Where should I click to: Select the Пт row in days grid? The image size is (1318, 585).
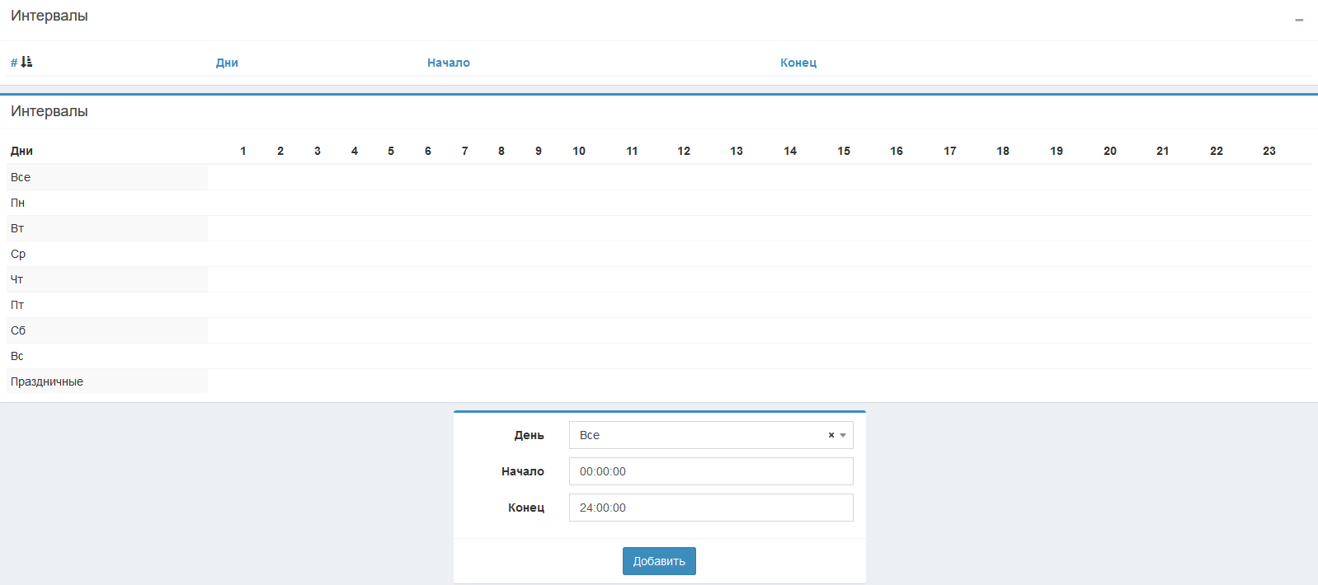pyautogui.click(x=17, y=305)
